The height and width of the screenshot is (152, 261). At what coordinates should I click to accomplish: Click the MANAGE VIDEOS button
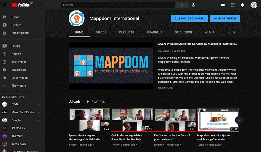pos(225,18)
